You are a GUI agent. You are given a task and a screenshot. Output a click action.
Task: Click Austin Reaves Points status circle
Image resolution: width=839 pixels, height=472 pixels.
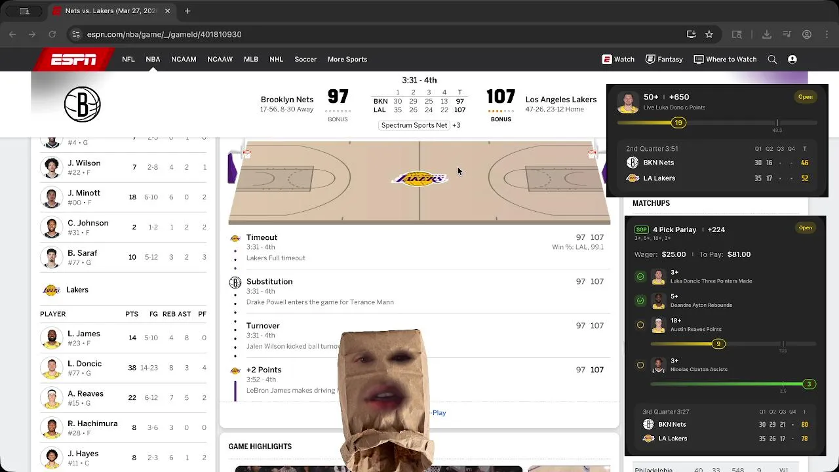coord(640,324)
